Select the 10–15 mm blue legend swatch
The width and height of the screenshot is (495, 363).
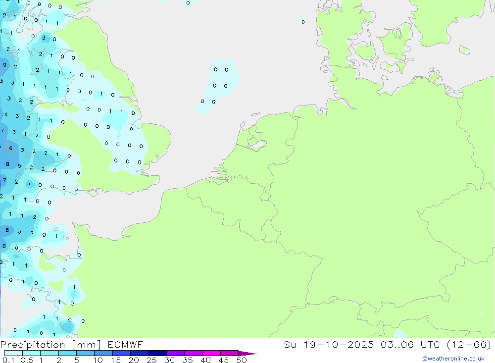coord(103,353)
